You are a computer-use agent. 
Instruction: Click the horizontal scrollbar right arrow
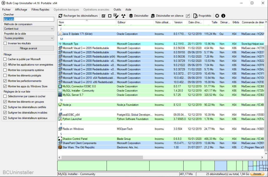pyautogui.click(x=262, y=157)
